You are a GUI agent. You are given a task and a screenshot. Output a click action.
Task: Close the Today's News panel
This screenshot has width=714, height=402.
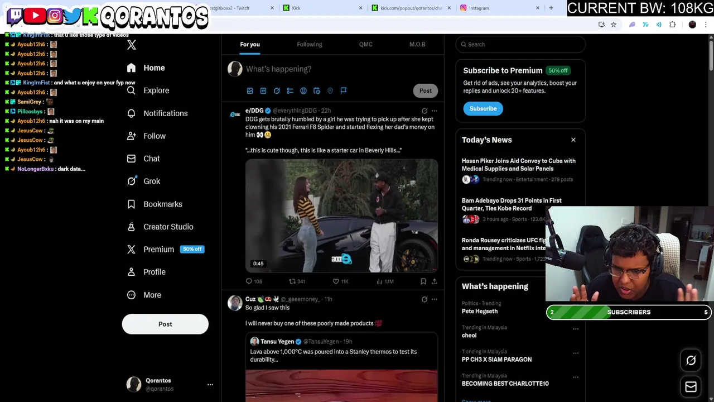tap(573, 140)
